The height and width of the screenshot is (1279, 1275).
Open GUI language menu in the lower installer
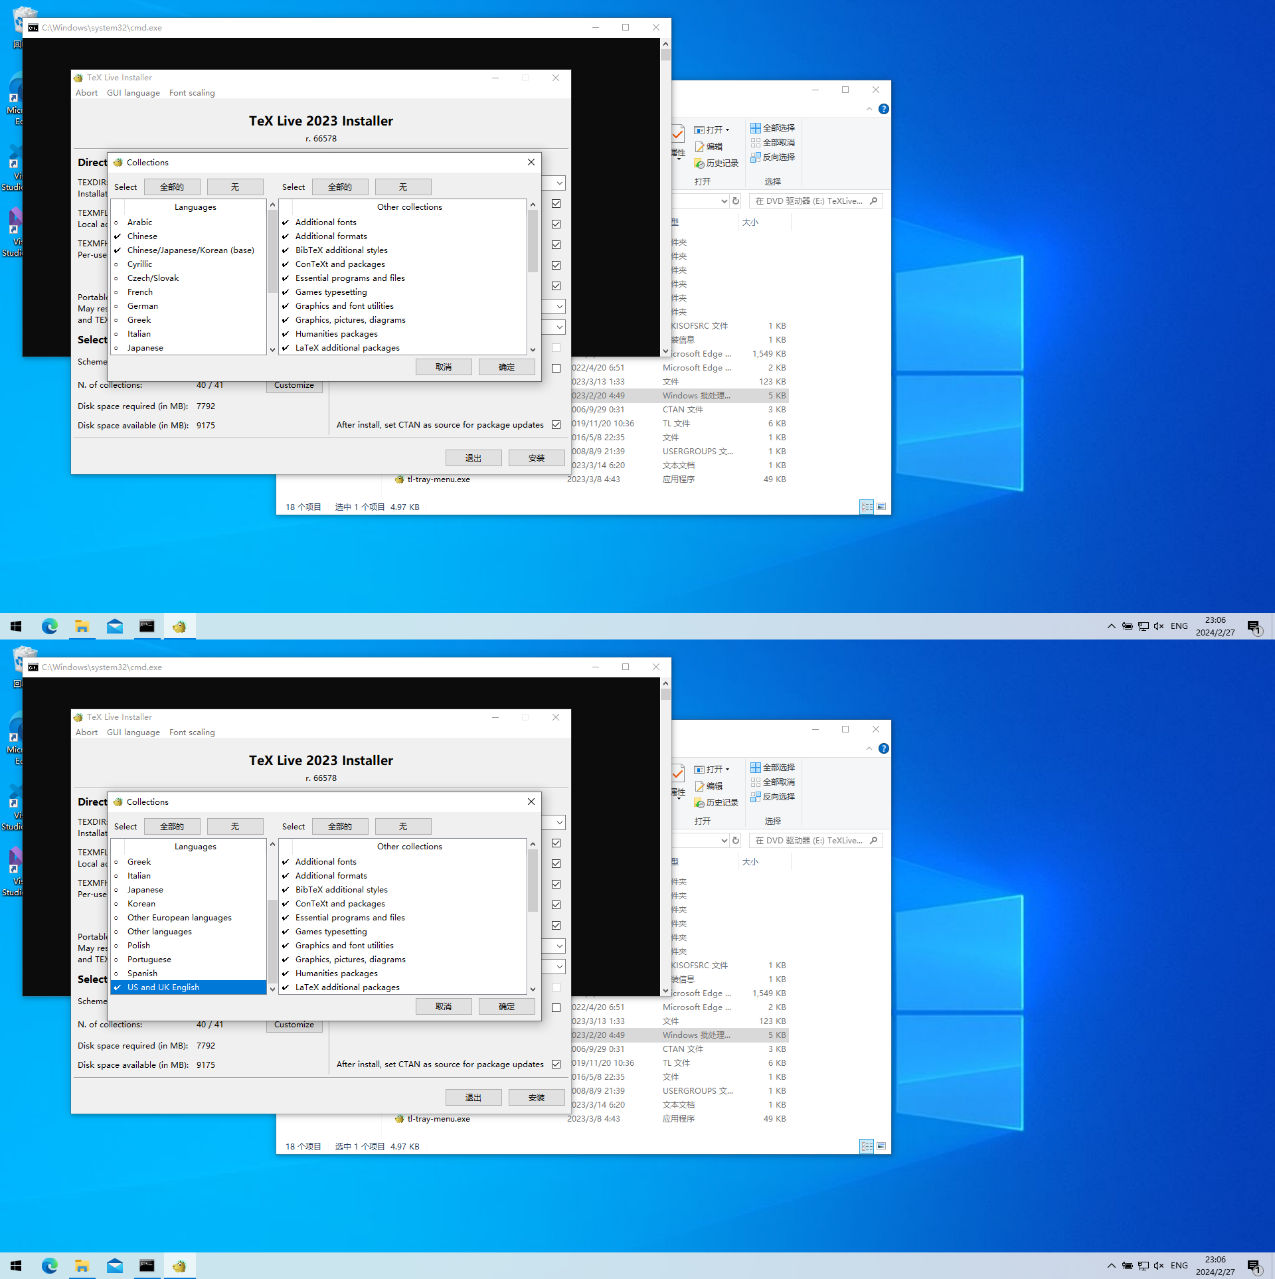click(x=133, y=732)
